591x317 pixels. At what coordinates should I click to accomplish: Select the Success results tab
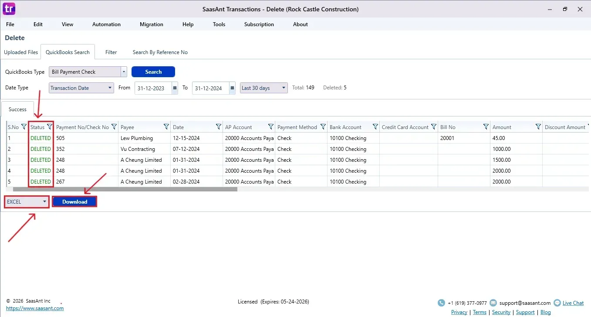point(17,109)
